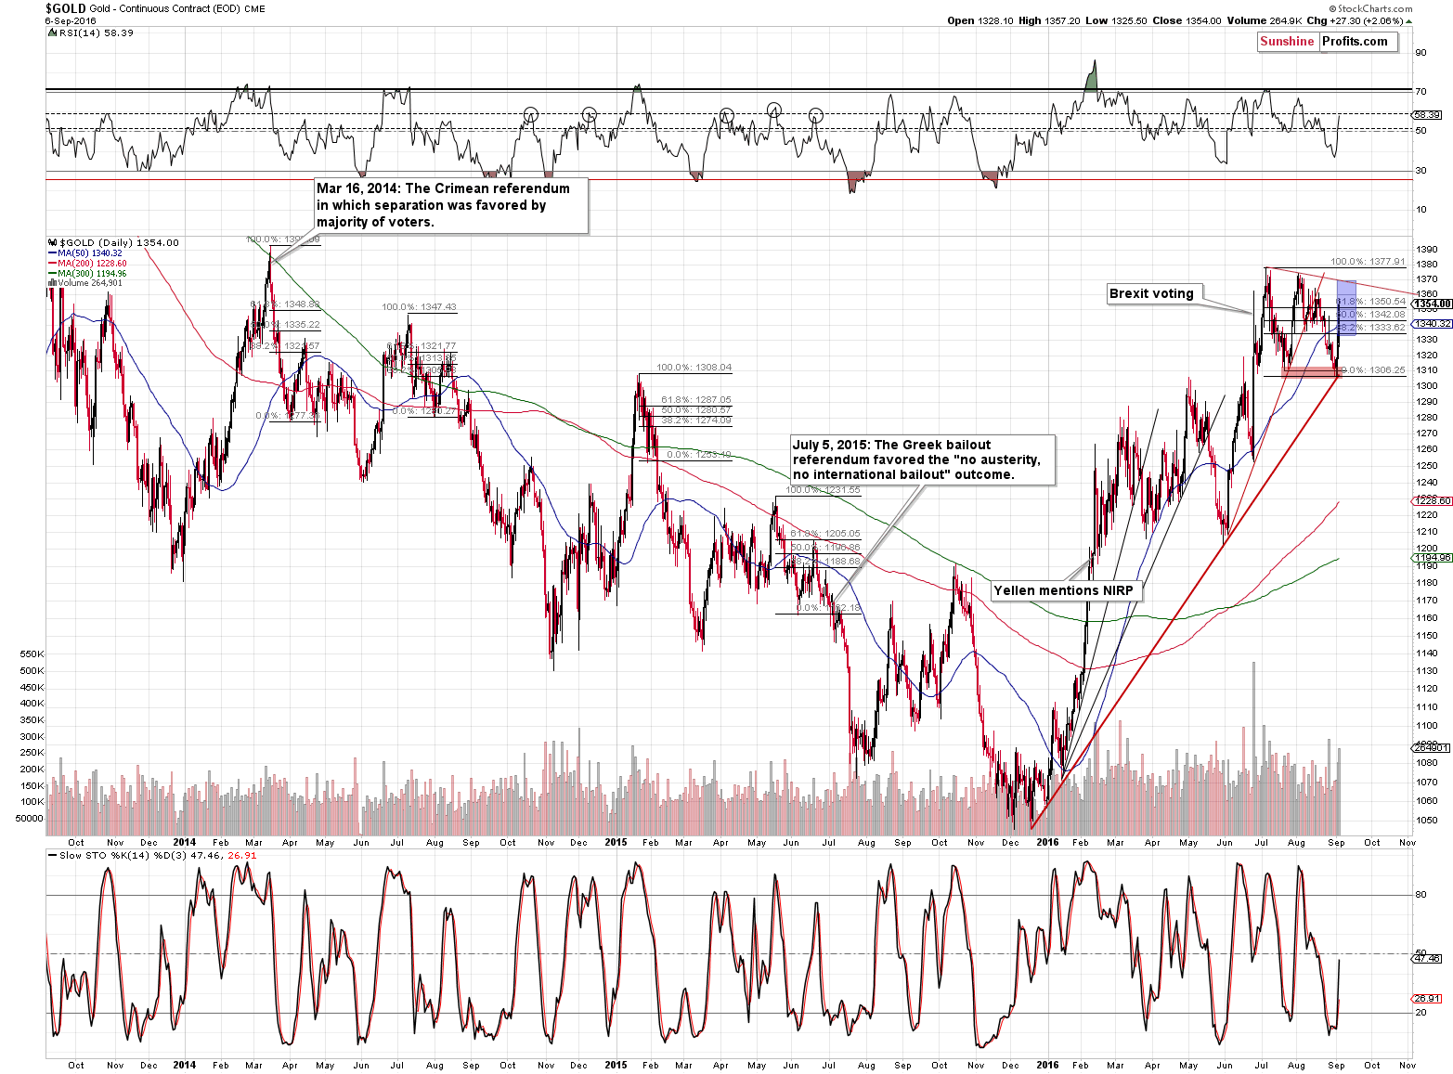Click the '61.8%: 1287.05' retracement label

[696, 400]
